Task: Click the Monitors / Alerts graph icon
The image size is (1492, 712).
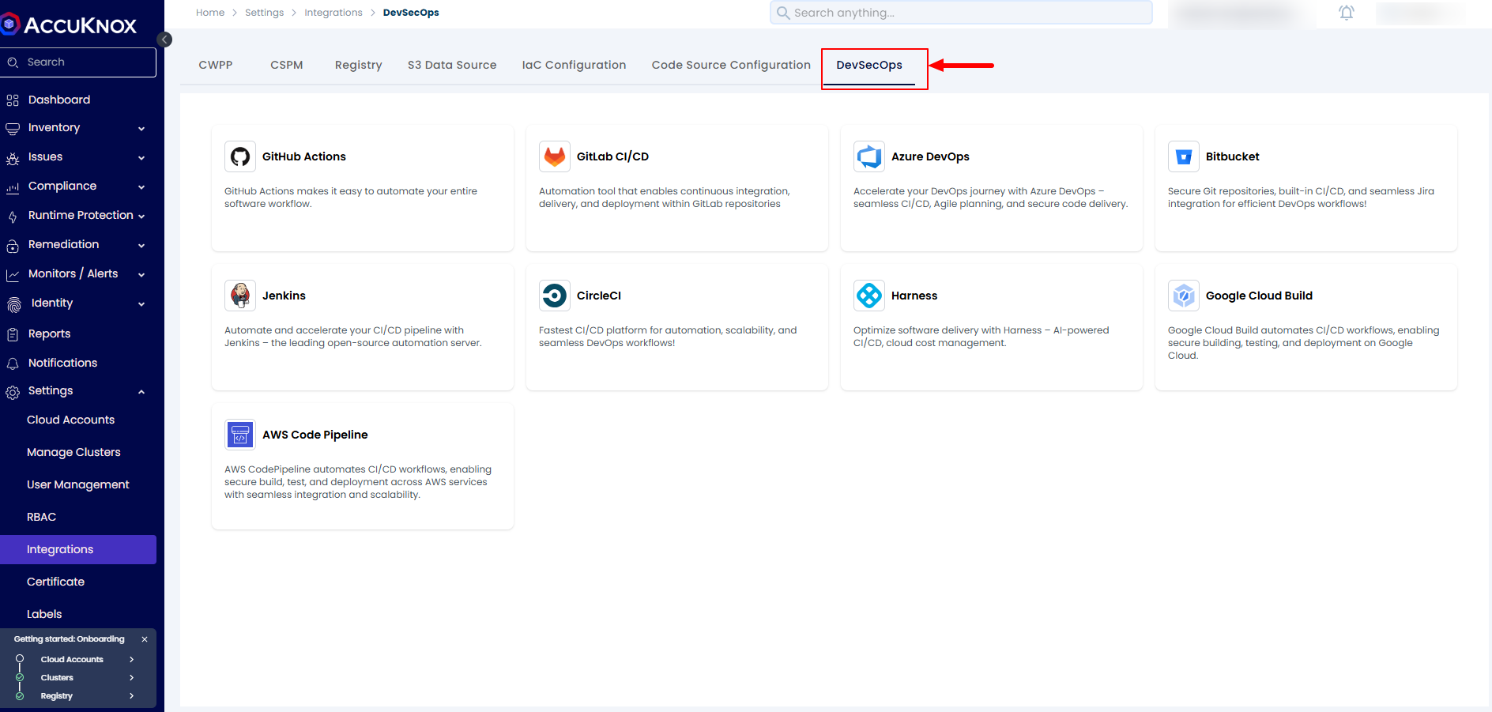Action: tap(13, 275)
